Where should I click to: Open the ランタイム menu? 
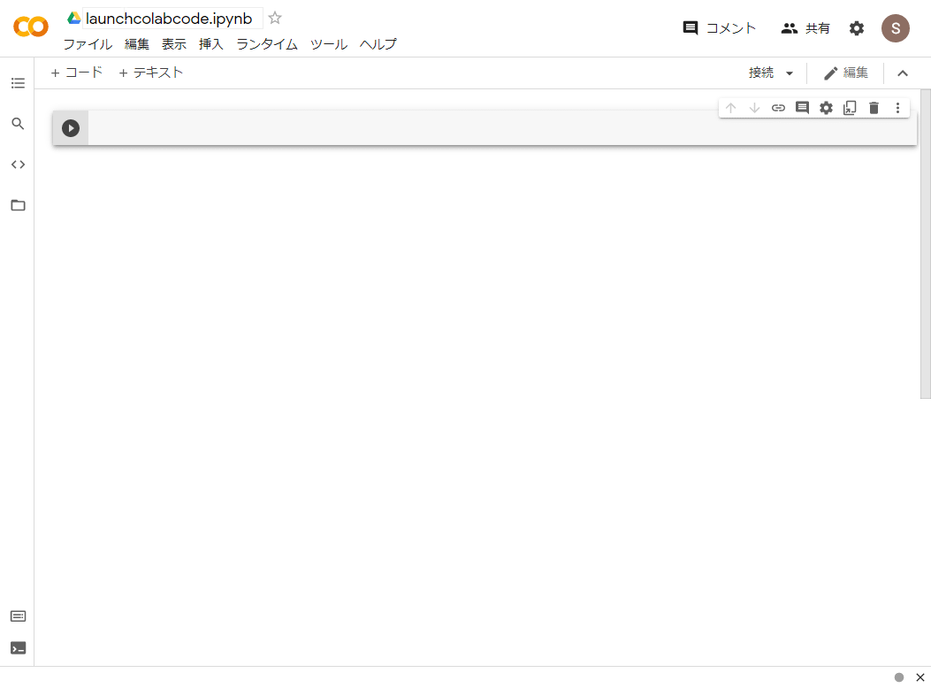266,43
